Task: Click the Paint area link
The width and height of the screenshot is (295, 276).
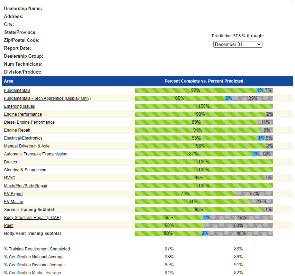Action: coord(9,226)
